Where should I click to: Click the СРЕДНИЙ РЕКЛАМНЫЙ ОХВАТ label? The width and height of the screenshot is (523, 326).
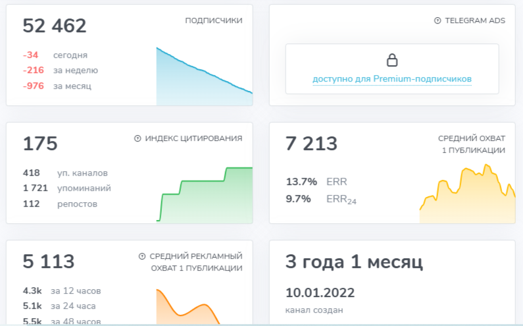tap(196, 262)
